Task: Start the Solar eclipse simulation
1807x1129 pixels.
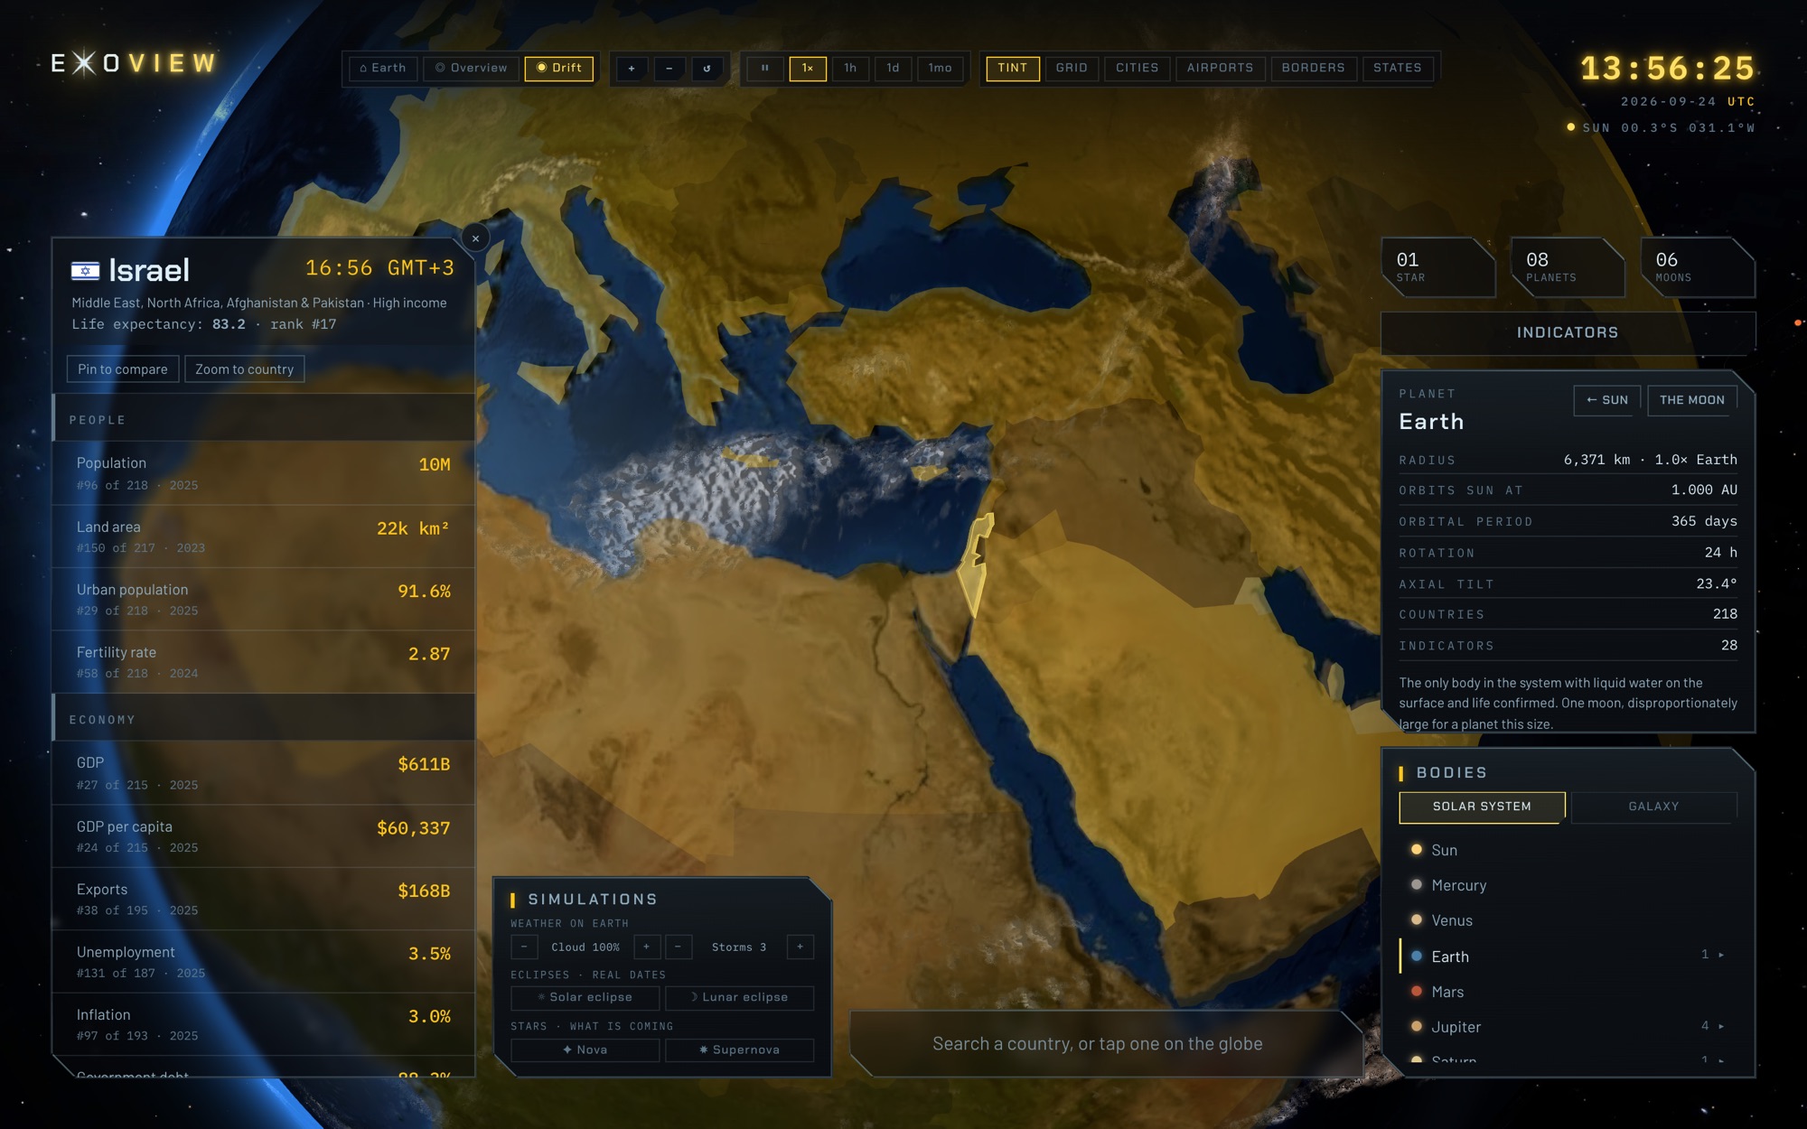Action: tap(585, 997)
